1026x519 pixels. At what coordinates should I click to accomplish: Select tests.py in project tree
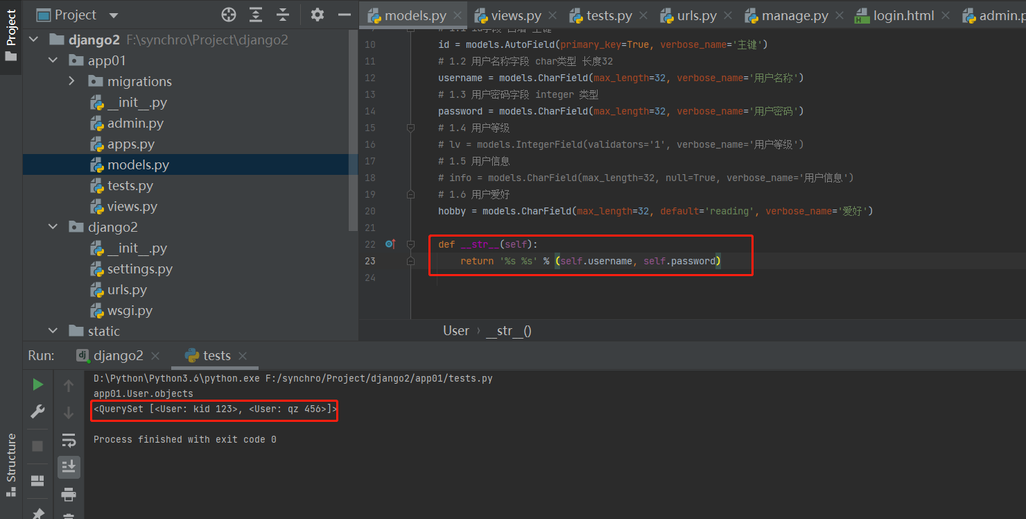pyautogui.click(x=130, y=186)
